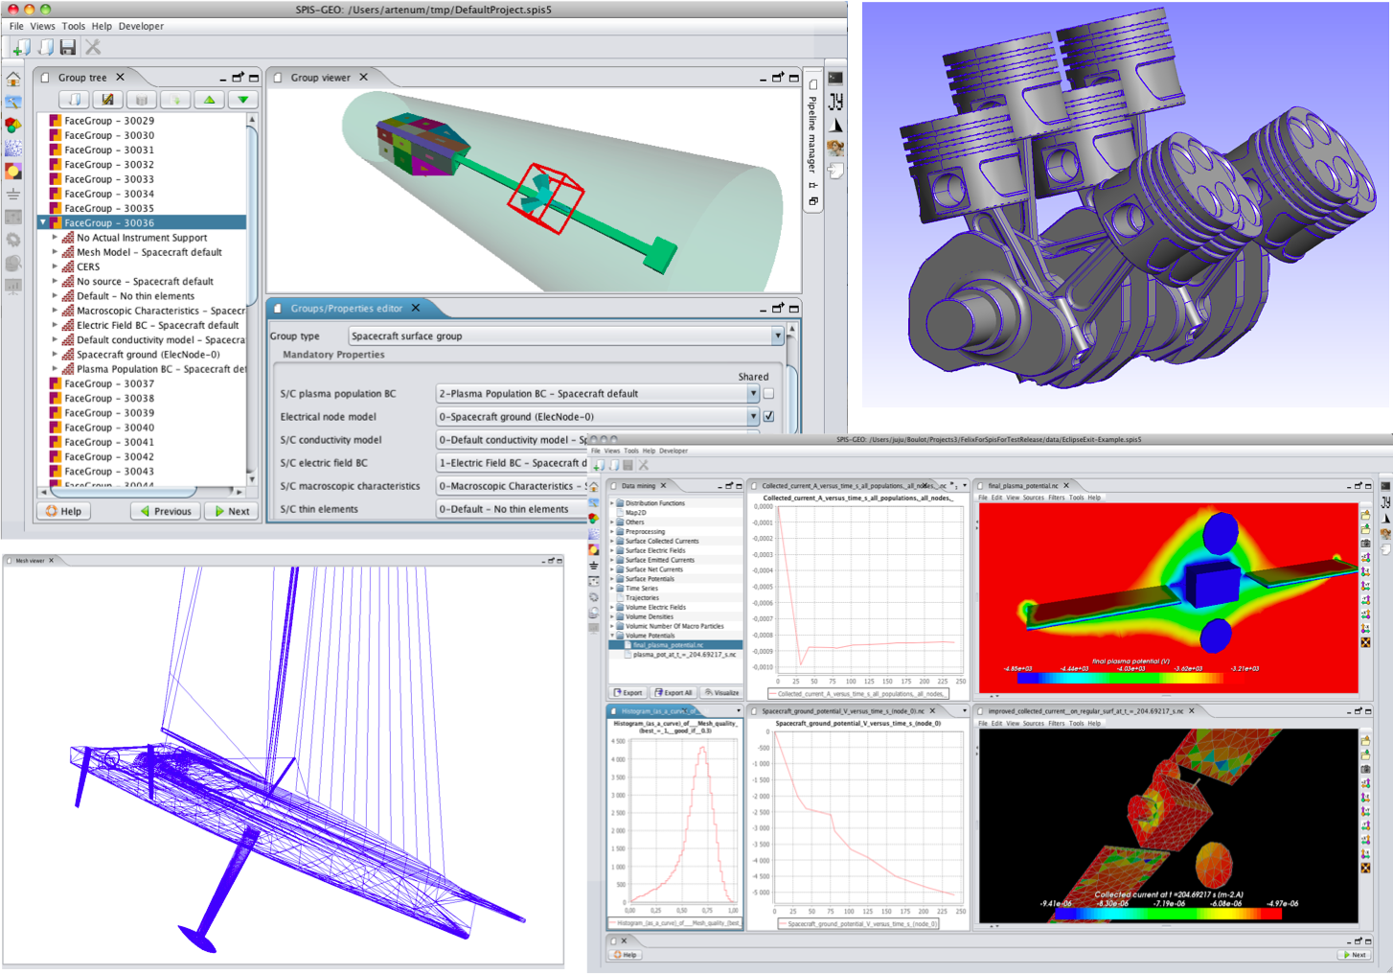Image resolution: width=1393 pixels, height=974 pixels.
Task: Click the electrical ground symbol sidebar icon
Action: (13, 195)
